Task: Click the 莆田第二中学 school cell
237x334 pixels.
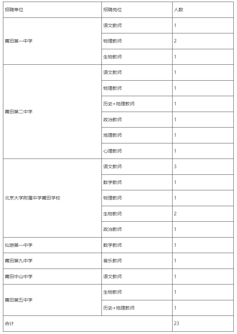Action: [19, 112]
